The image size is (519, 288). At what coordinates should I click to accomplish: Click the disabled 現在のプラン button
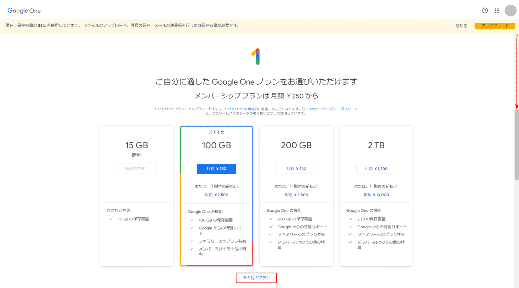[x=137, y=169]
